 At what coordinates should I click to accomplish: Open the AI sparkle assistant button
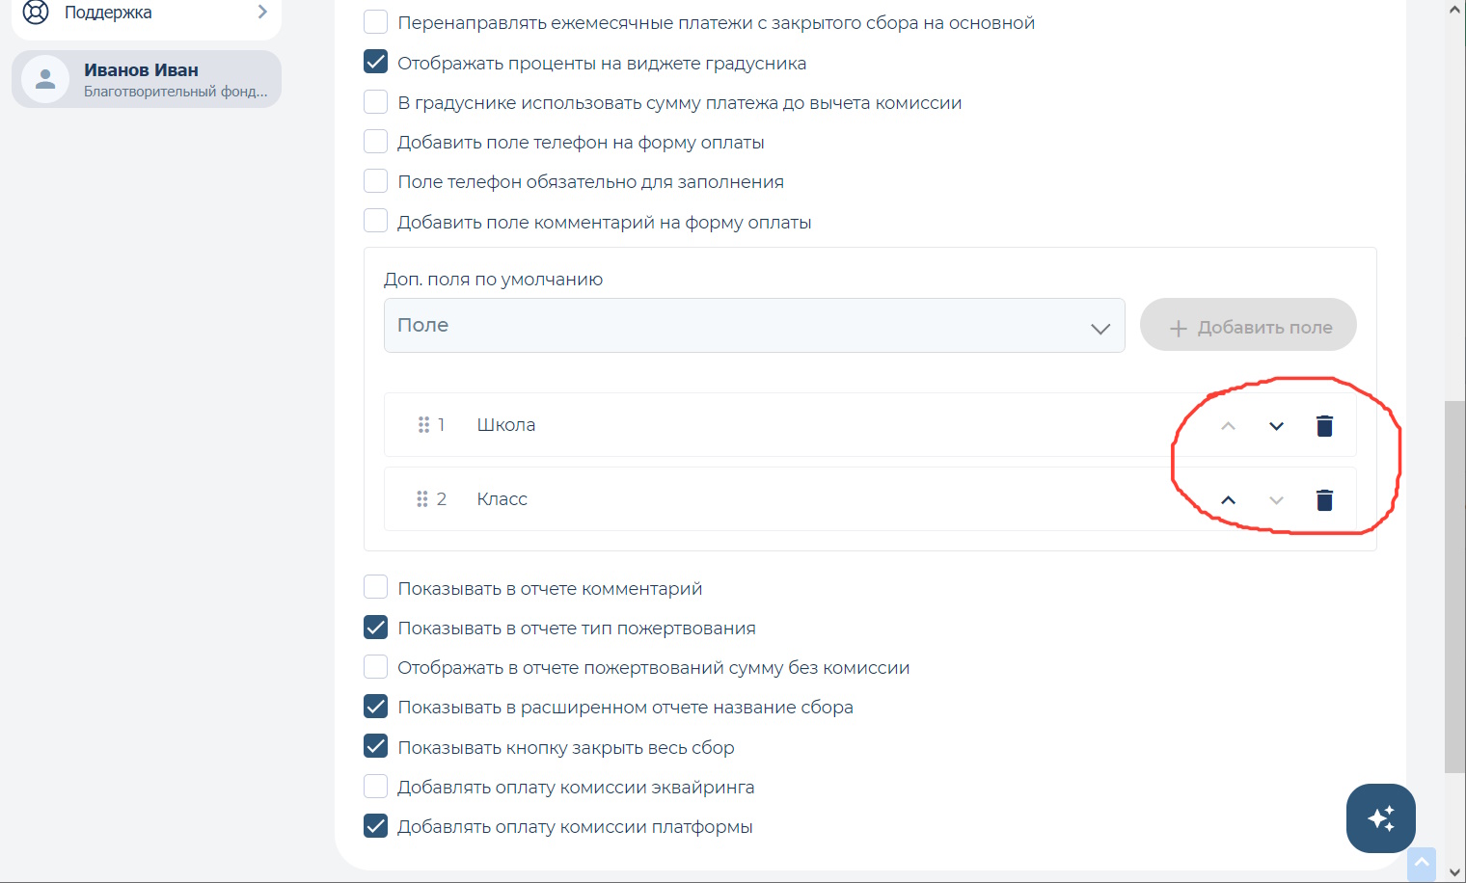click(1381, 818)
